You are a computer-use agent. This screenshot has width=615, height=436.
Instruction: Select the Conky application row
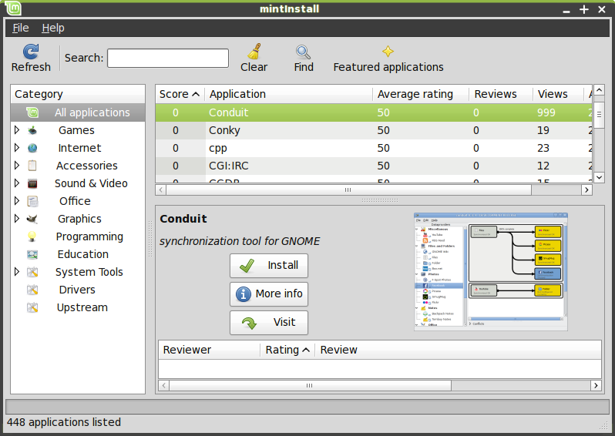374,130
